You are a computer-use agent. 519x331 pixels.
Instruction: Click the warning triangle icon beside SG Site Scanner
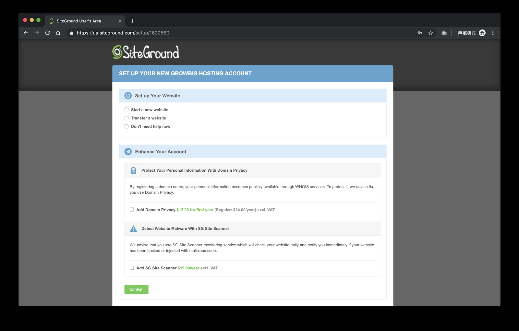[133, 229]
